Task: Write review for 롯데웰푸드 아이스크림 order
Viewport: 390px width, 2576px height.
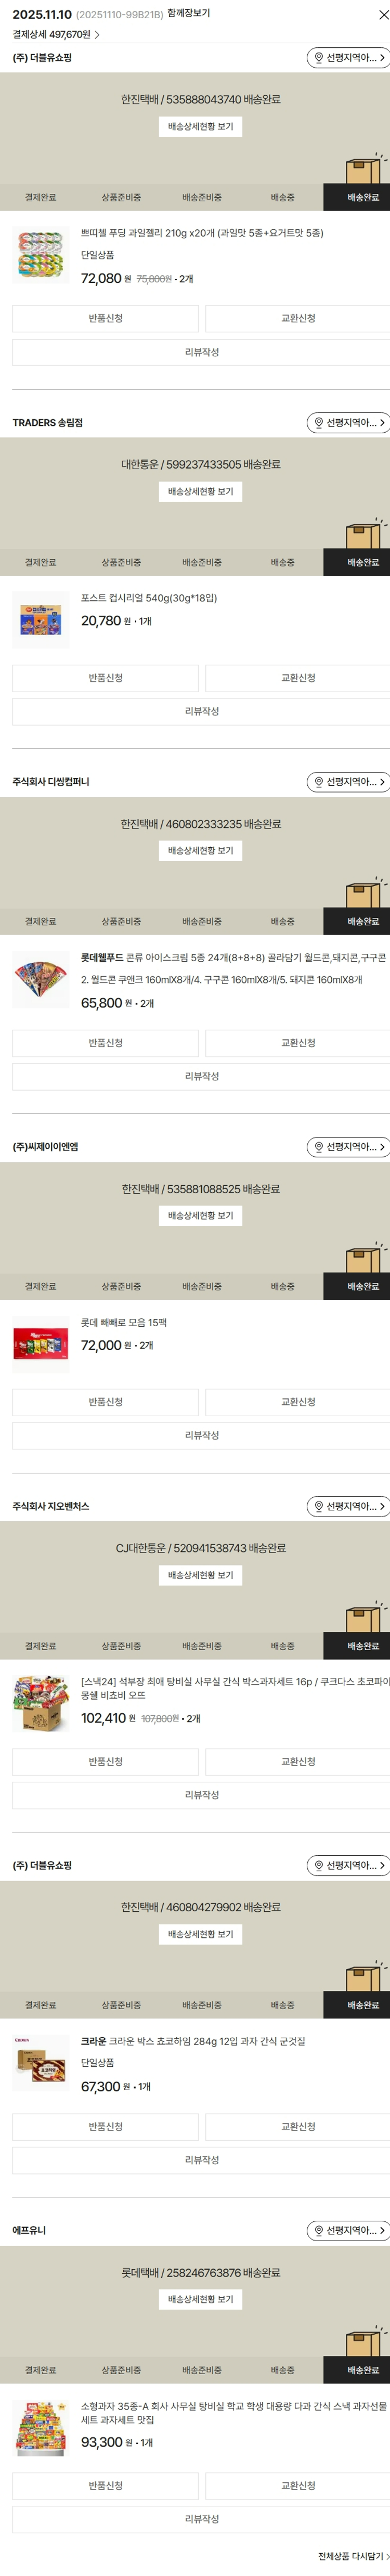Action: pos(201,1076)
